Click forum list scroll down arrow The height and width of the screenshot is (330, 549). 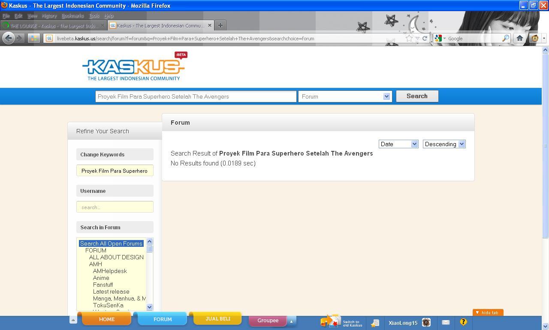pos(149,307)
